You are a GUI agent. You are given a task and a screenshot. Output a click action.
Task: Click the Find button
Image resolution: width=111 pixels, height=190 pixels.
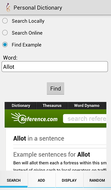[x=56, y=88]
